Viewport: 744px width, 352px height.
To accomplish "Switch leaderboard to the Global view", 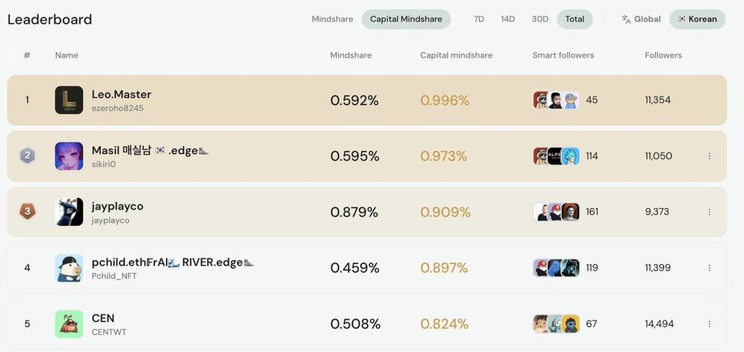I will tap(641, 19).
